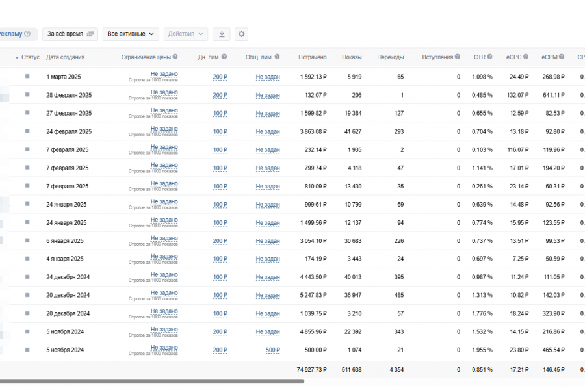Click status square for 4 января 2025 row
Viewport: 585px width, 390px height.
[27, 258]
